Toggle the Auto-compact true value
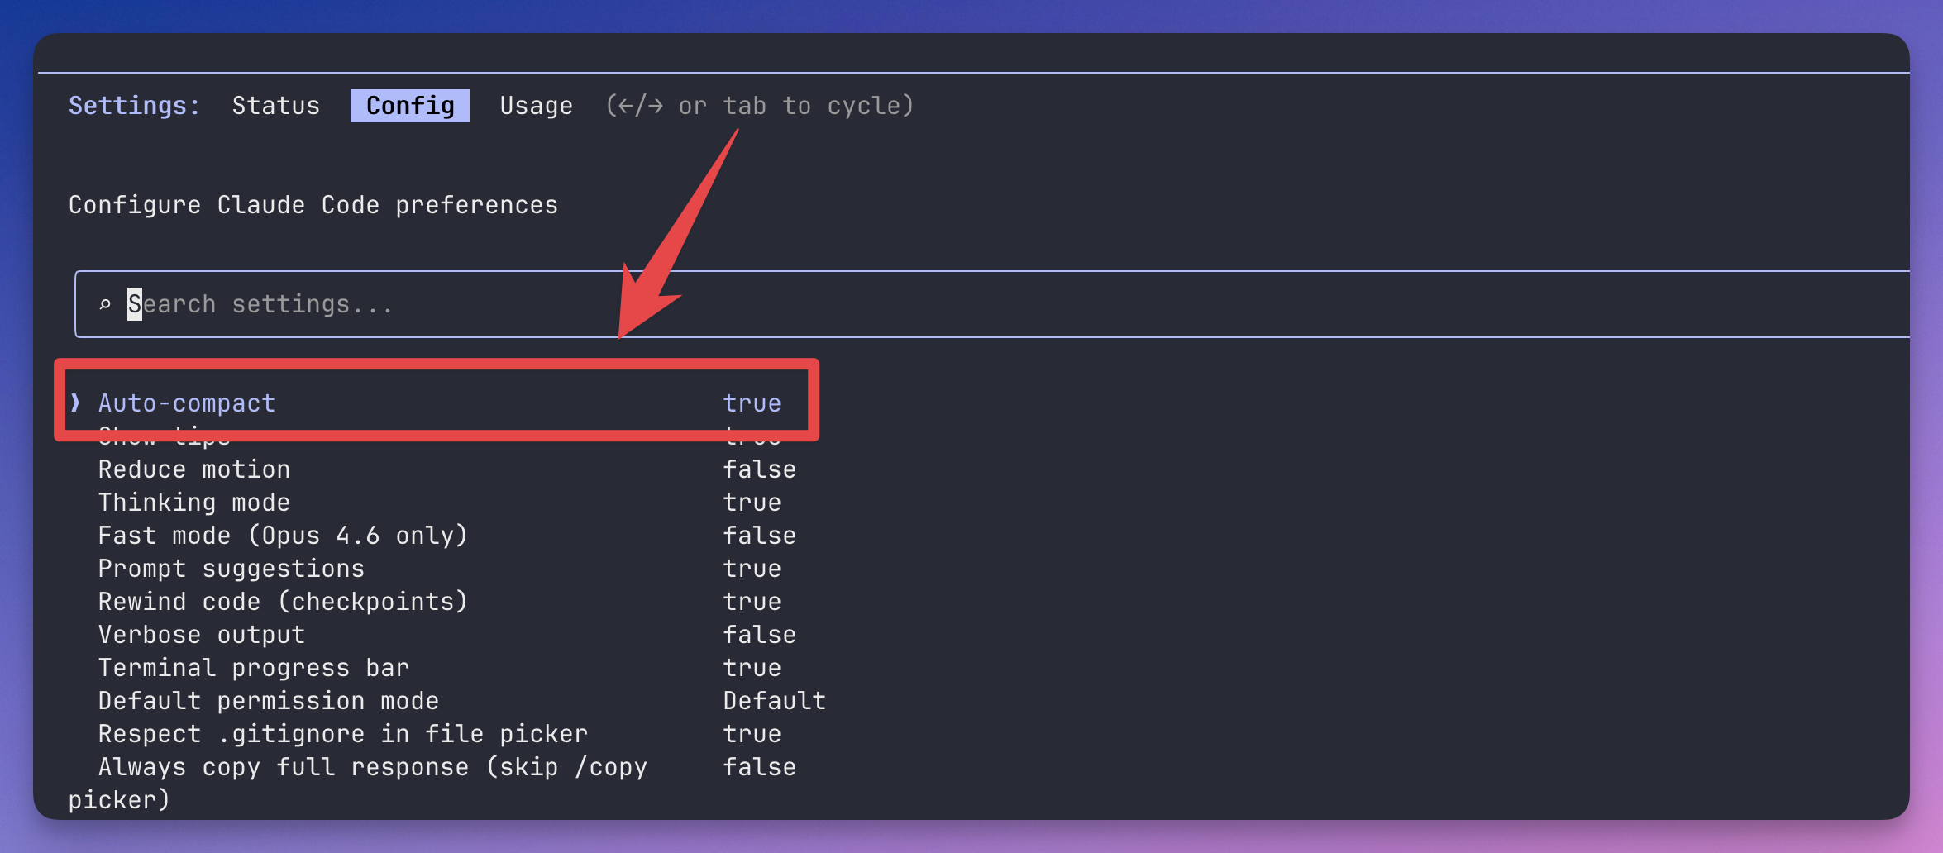The height and width of the screenshot is (853, 1943). pyautogui.click(x=752, y=403)
